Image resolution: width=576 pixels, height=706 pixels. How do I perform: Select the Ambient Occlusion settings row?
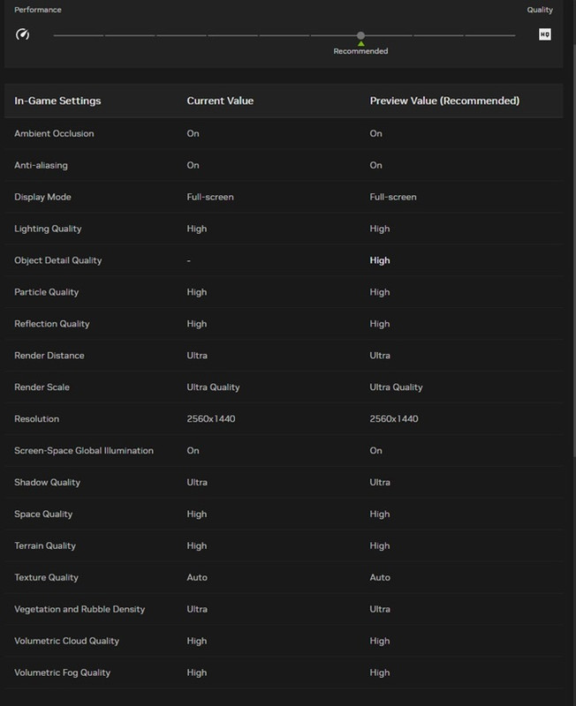coord(284,134)
